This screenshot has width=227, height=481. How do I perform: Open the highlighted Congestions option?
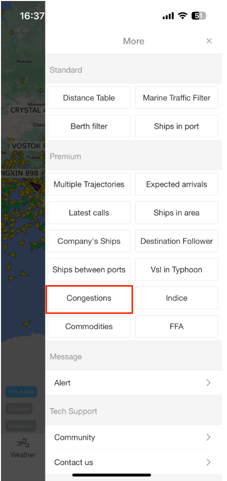89,298
